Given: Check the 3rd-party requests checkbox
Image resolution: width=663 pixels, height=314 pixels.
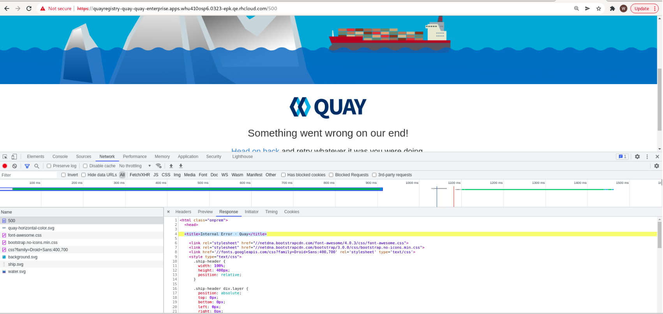Looking at the screenshot, I should 374,175.
